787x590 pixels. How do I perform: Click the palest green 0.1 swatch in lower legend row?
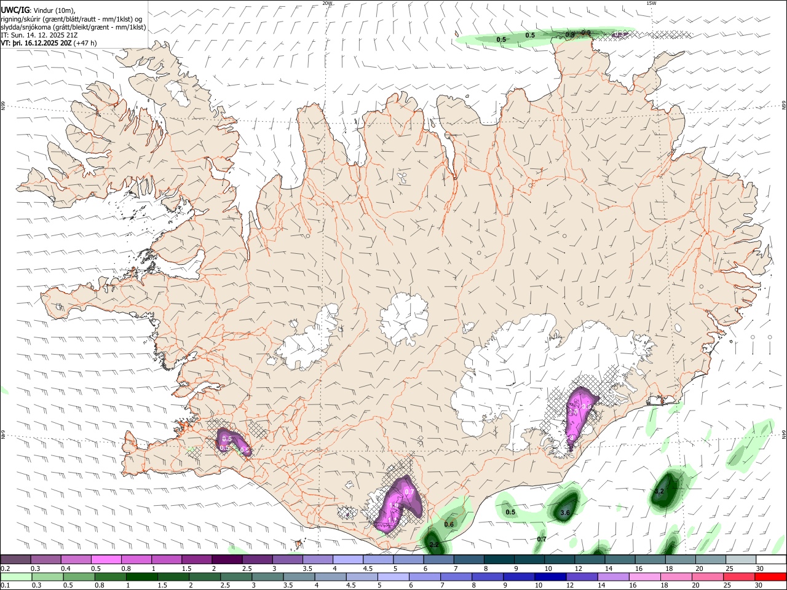point(15,576)
